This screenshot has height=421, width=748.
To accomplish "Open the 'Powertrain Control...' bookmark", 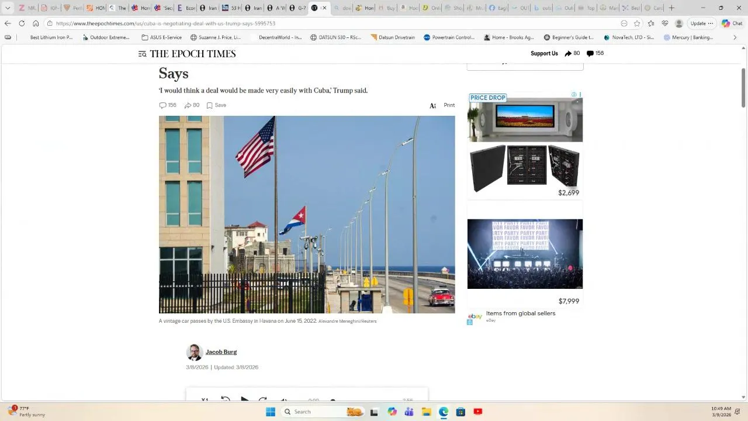I will click(x=449, y=37).
